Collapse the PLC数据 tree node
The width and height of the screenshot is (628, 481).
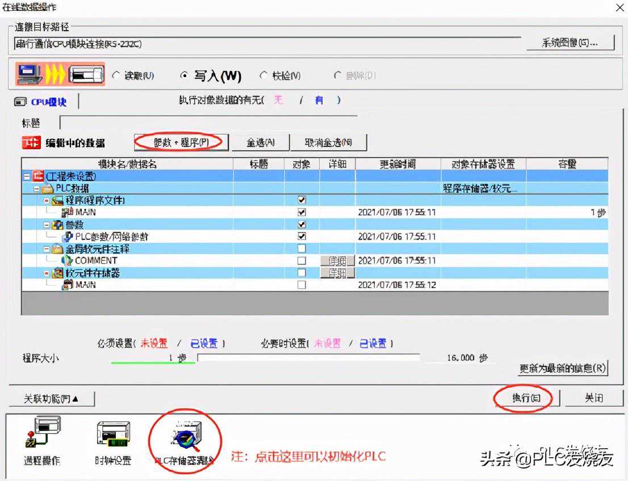coord(36,188)
